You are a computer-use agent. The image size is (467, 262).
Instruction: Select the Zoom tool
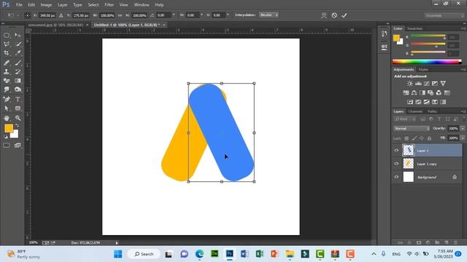coord(18,118)
